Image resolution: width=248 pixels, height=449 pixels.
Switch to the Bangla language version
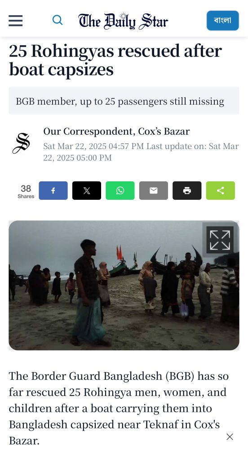pyautogui.click(x=222, y=20)
